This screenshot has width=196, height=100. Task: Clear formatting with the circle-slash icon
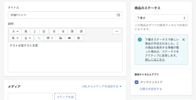[x=78, y=38]
